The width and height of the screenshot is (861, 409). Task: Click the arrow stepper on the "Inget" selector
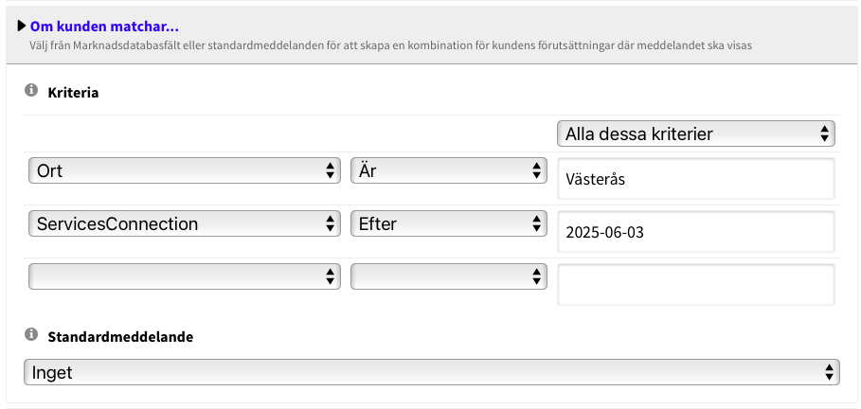[830, 372]
